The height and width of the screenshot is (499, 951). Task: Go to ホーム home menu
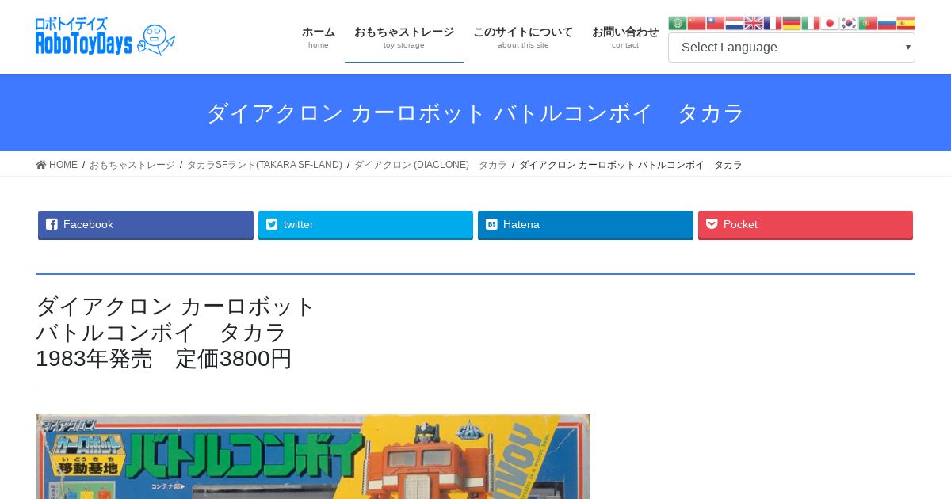click(319, 37)
